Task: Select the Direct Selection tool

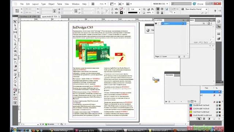Action: [x=15, y=25]
